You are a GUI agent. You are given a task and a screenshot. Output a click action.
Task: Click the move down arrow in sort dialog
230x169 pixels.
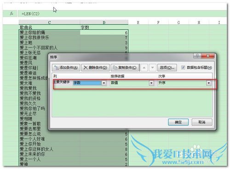152,68
